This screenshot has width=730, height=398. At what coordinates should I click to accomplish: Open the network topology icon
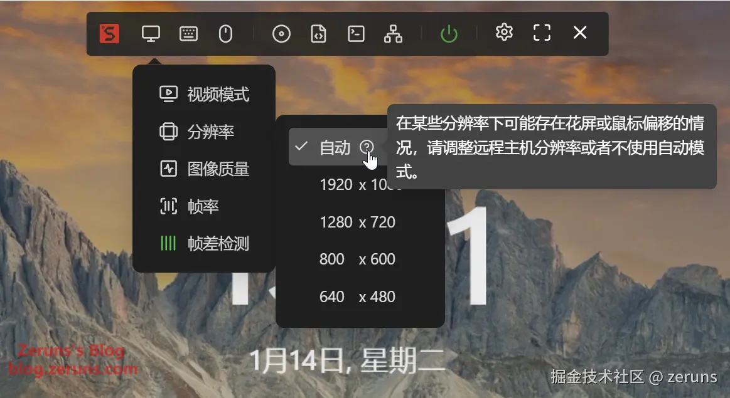394,33
